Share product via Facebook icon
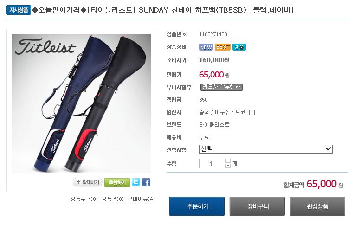Image resolution: width=354 pixels, height=225 pixels. 146,182
